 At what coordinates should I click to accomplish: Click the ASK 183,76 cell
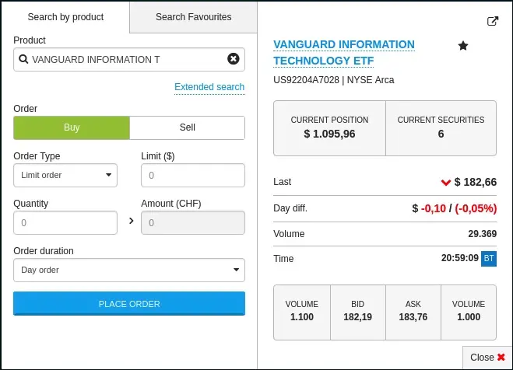(413, 312)
